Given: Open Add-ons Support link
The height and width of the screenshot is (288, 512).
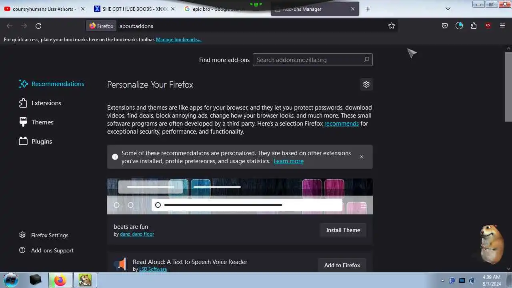Looking at the screenshot, I should (x=46, y=250).
